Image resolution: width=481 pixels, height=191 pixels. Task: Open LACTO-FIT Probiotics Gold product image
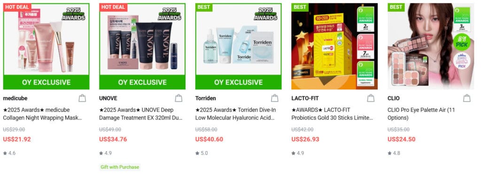point(334,47)
